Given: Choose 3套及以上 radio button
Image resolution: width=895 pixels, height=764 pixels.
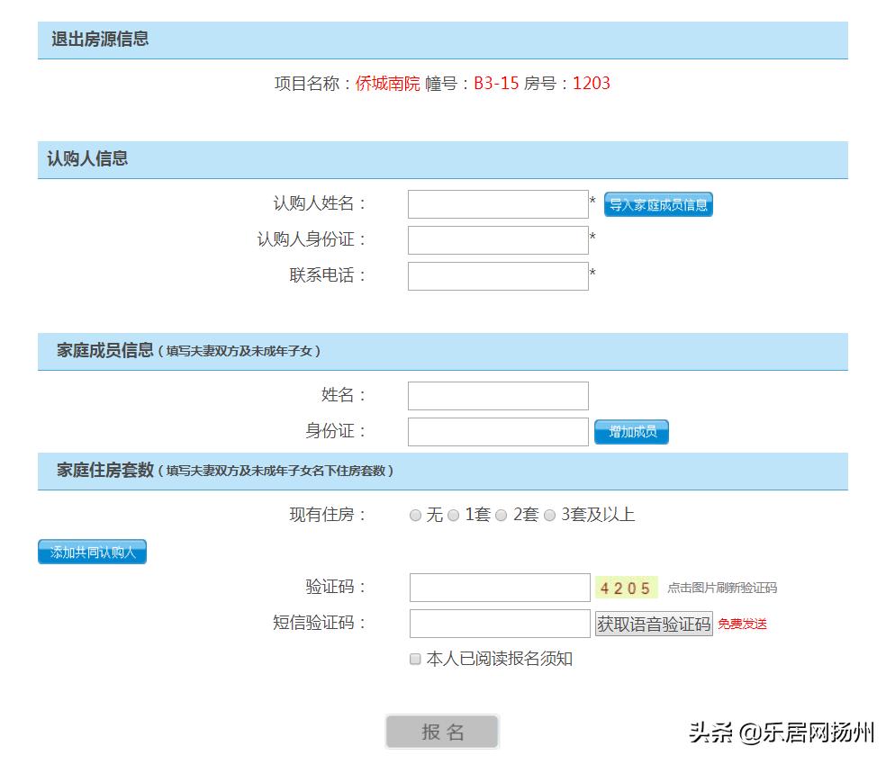Looking at the screenshot, I should [549, 516].
